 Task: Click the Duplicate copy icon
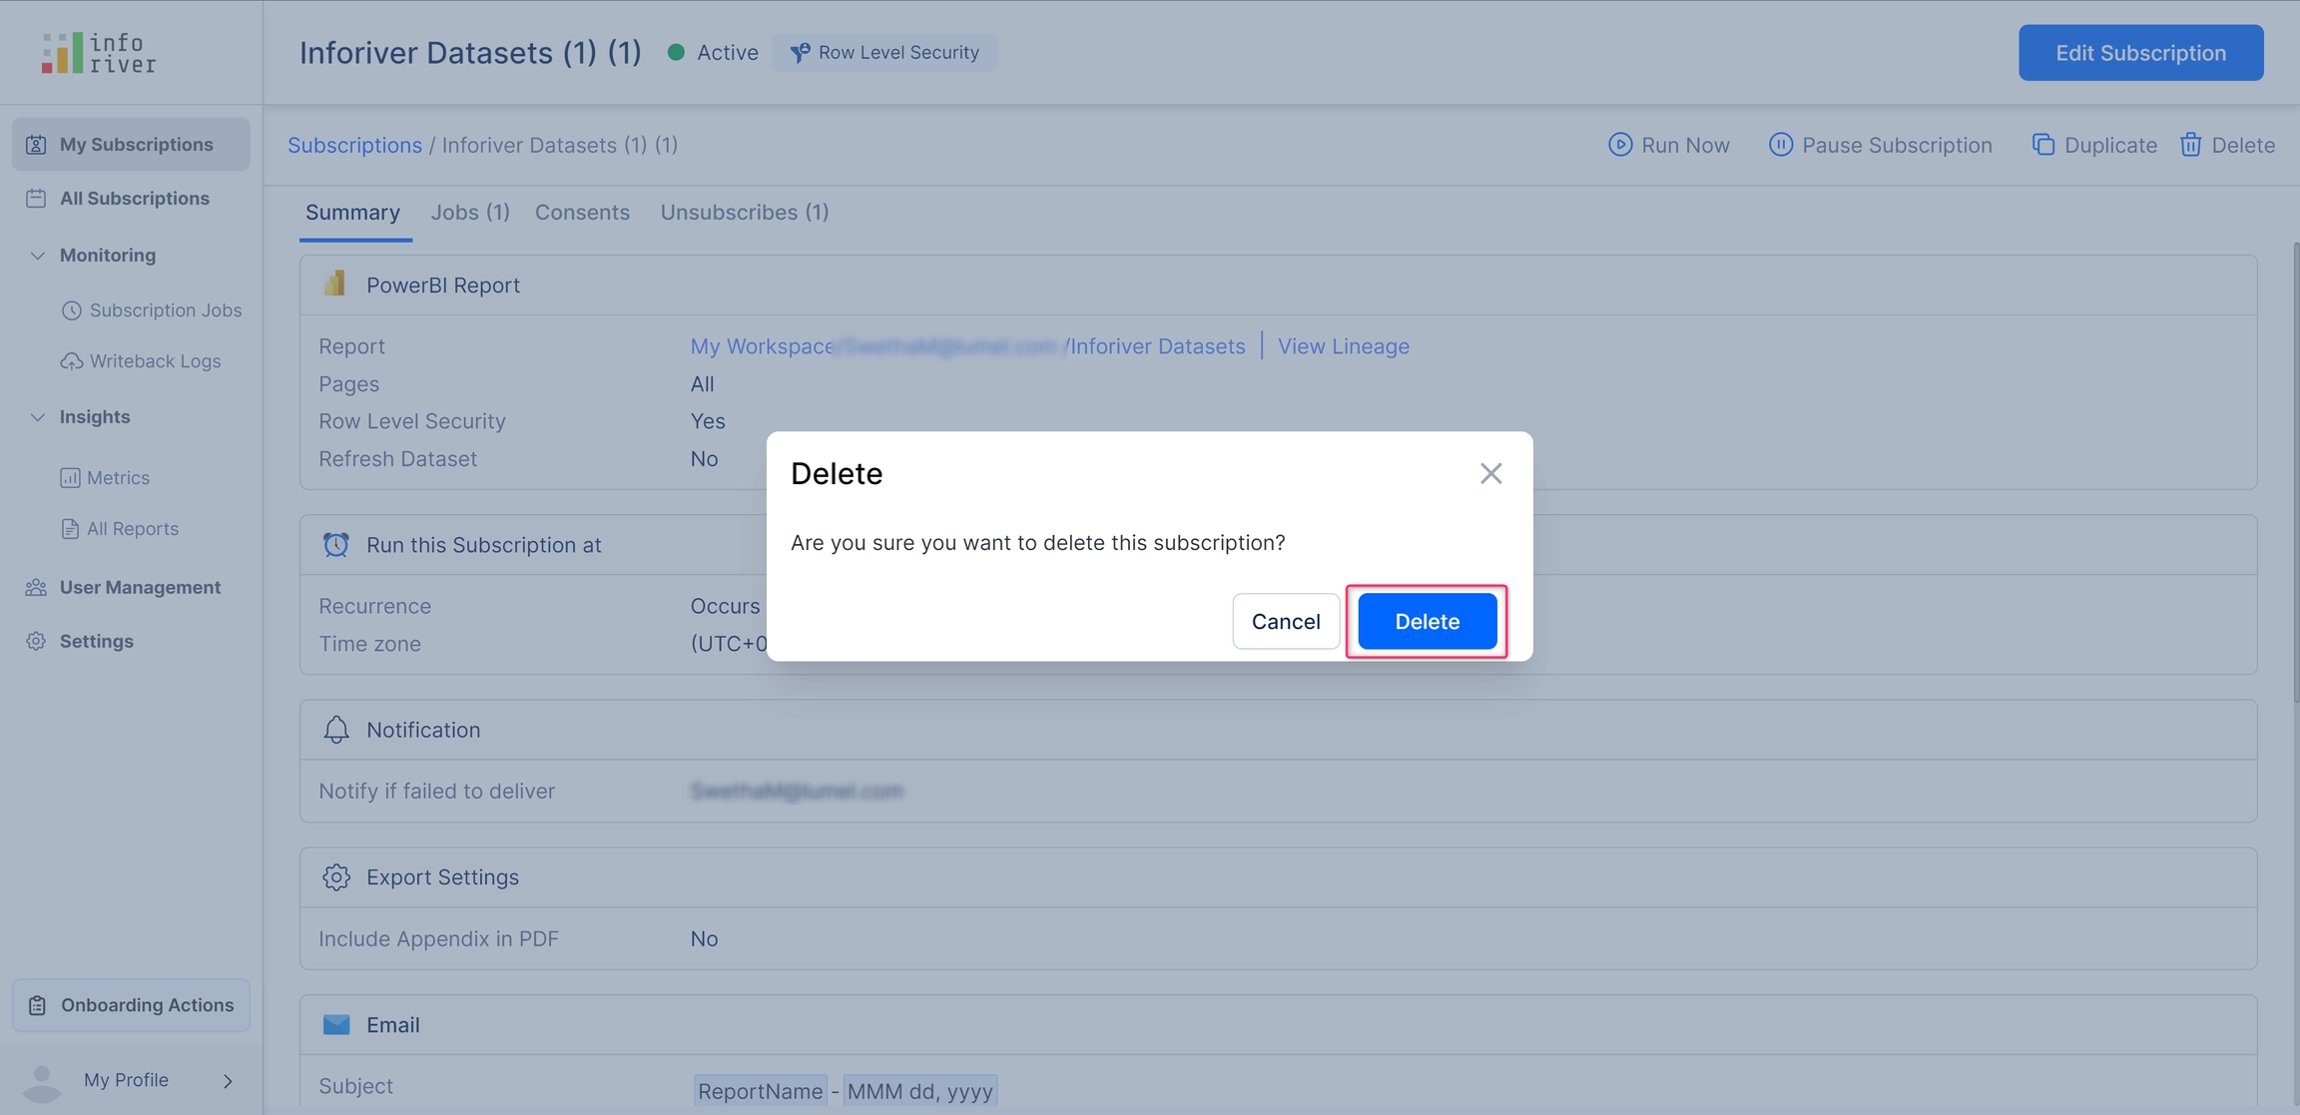2042,145
